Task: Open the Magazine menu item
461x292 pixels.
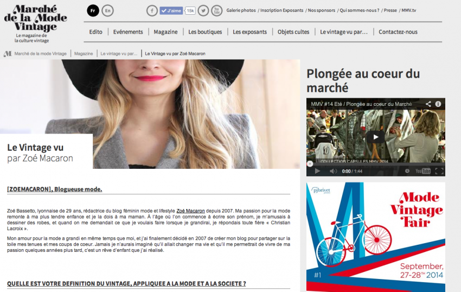Action: coord(165,32)
